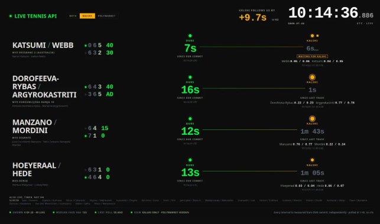Image resolution: width=380 pixels, height=224 pixels.
Task: Open the DOROFEEVA-RYBAS / ARGYROKASTRITI match
Action: pos(44,86)
